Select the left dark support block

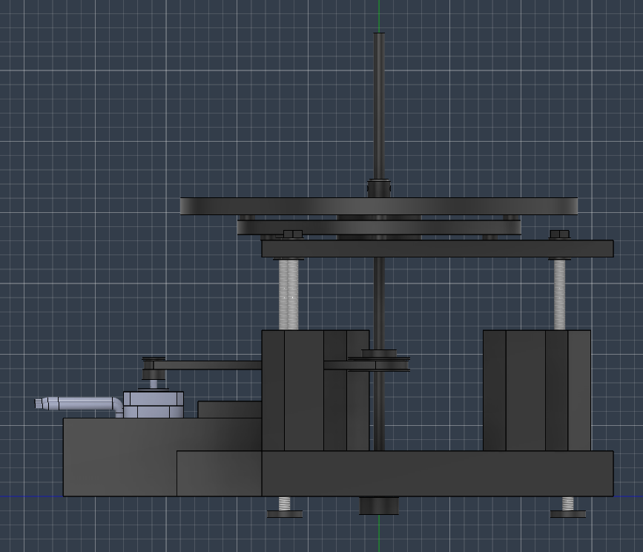(x=315, y=390)
